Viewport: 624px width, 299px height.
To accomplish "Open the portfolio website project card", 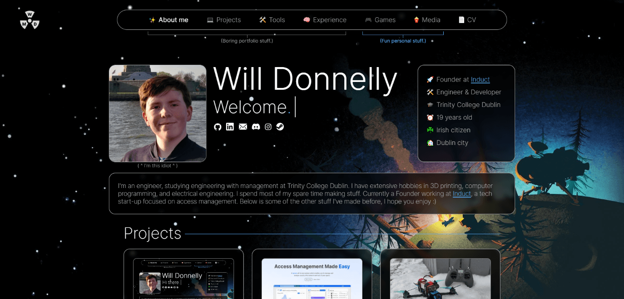I will pyautogui.click(x=183, y=276).
